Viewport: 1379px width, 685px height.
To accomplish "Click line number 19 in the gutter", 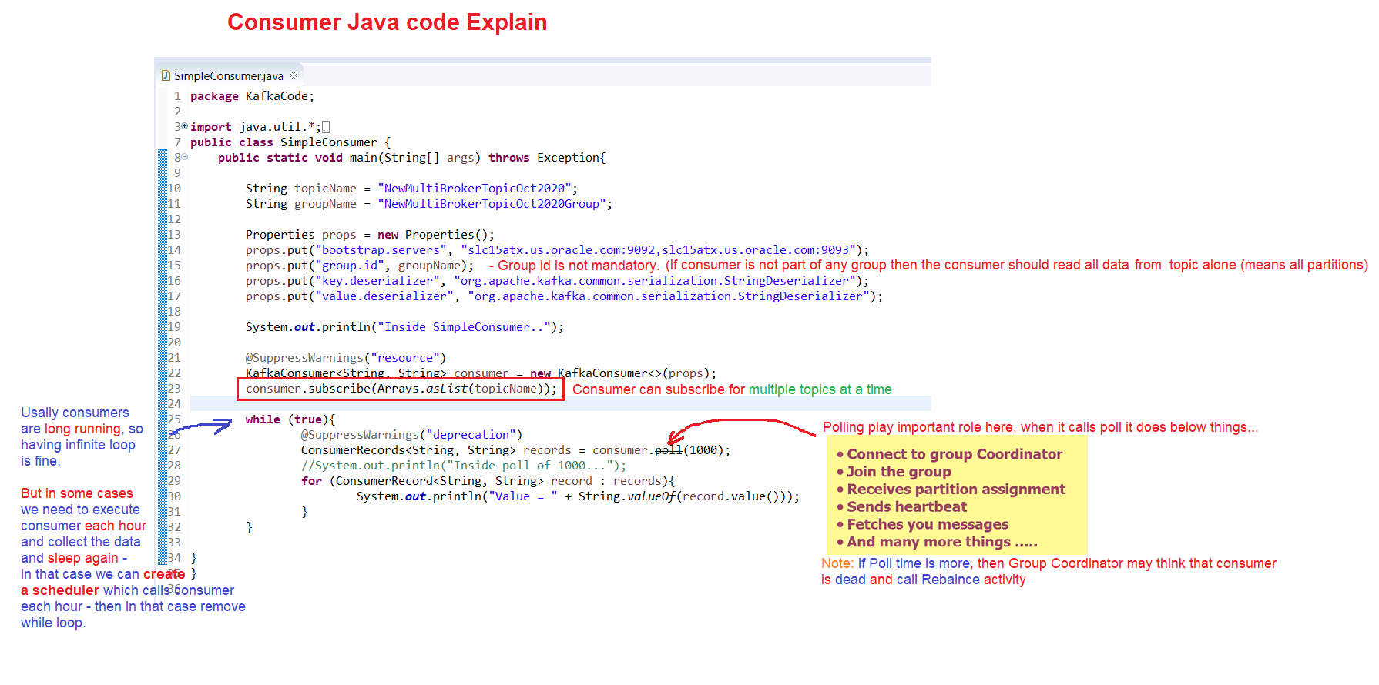I will coord(174,327).
